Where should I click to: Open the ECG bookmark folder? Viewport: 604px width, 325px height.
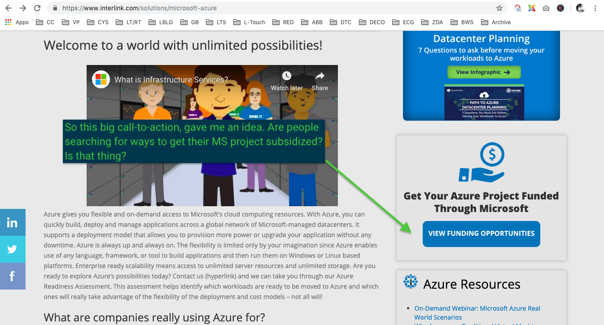pos(403,22)
